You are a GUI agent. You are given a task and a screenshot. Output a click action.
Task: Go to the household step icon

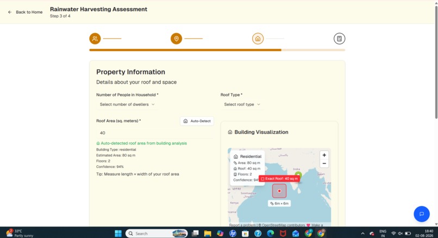point(95,39)
